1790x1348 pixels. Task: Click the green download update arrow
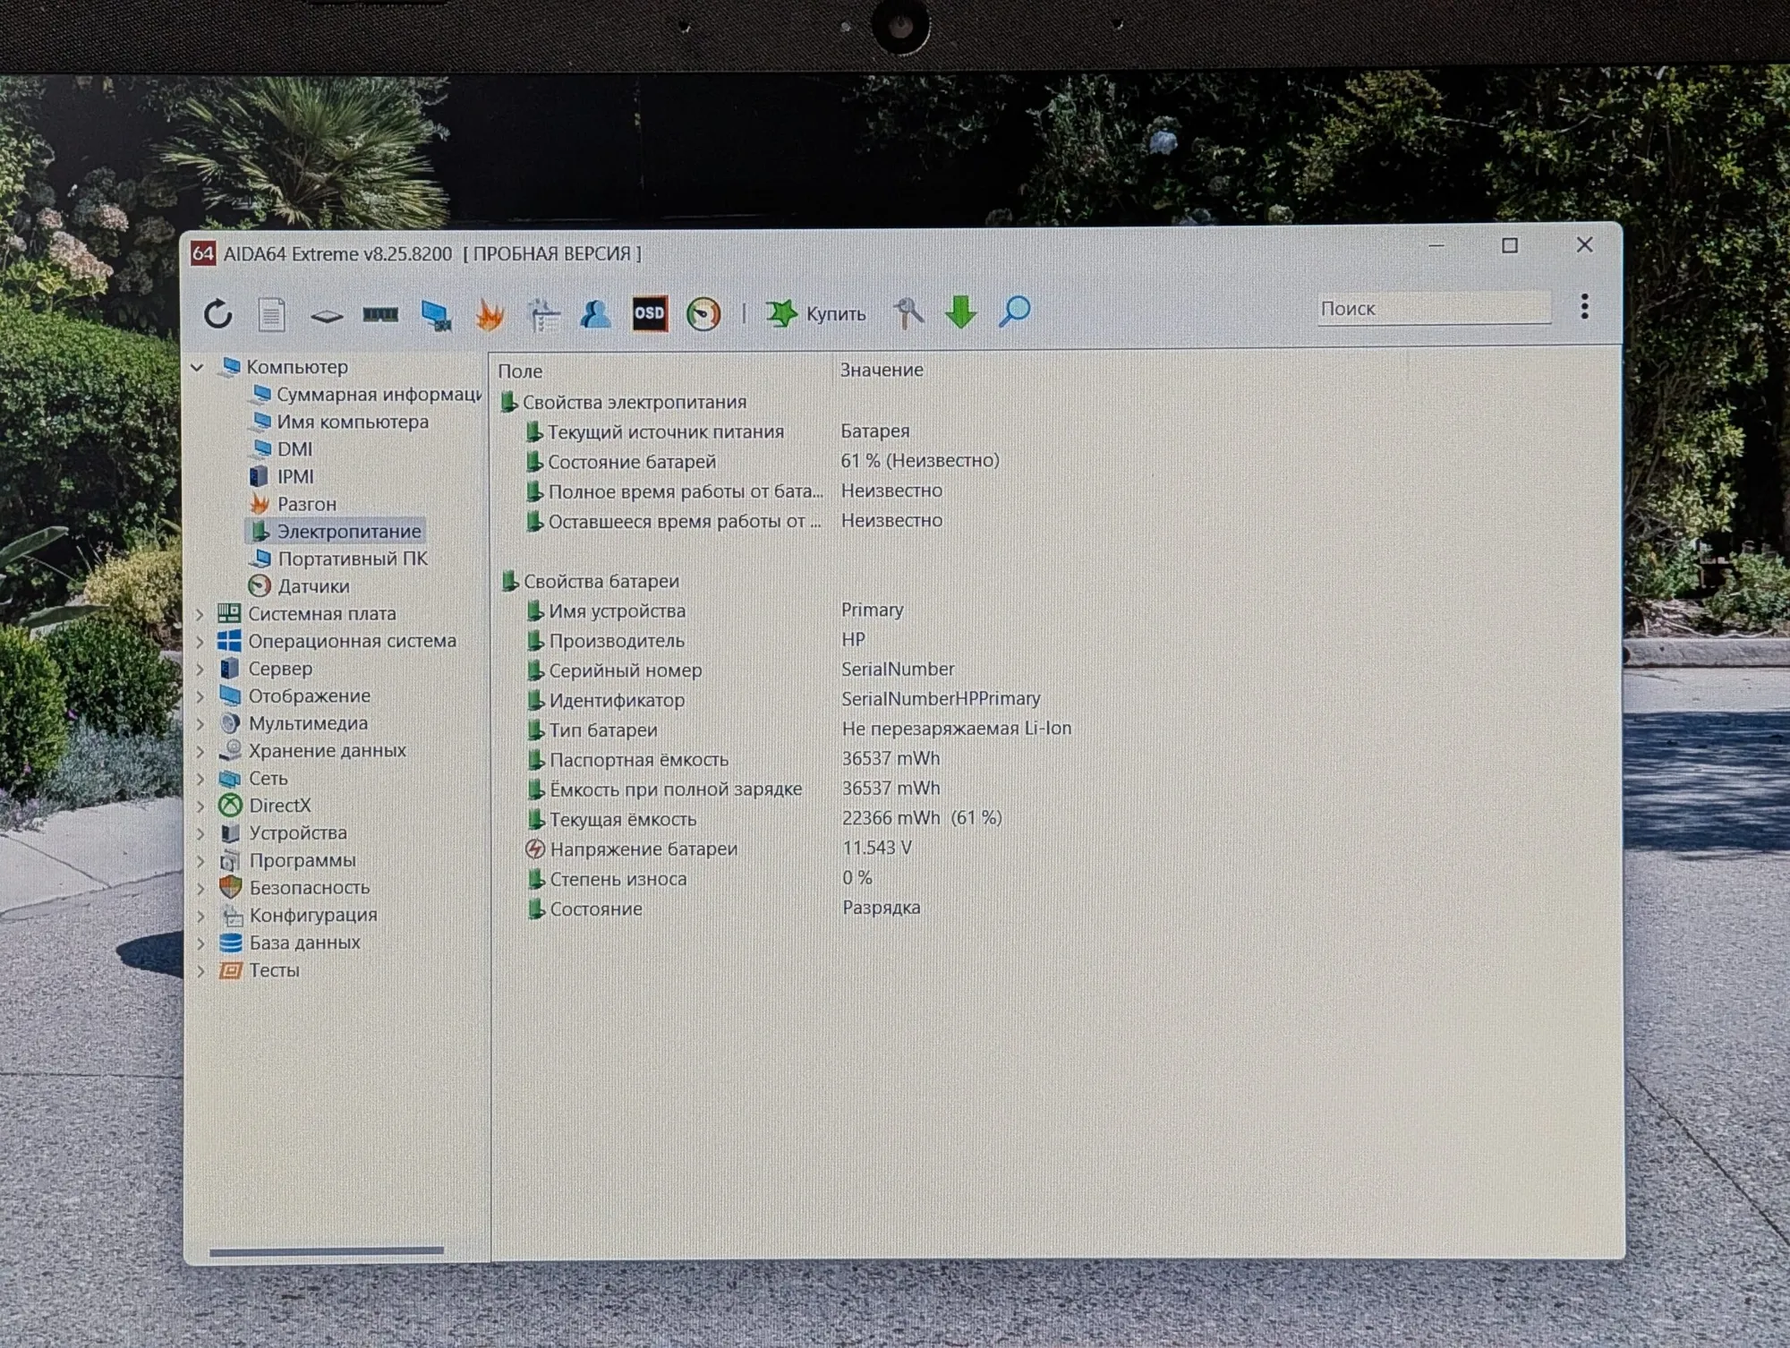(x=961, y=311)
